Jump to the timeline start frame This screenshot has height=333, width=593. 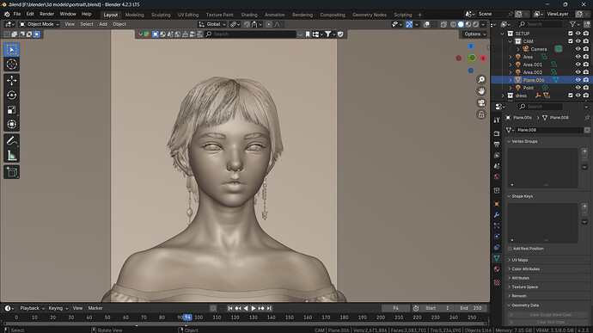click(x=230, y=308)
